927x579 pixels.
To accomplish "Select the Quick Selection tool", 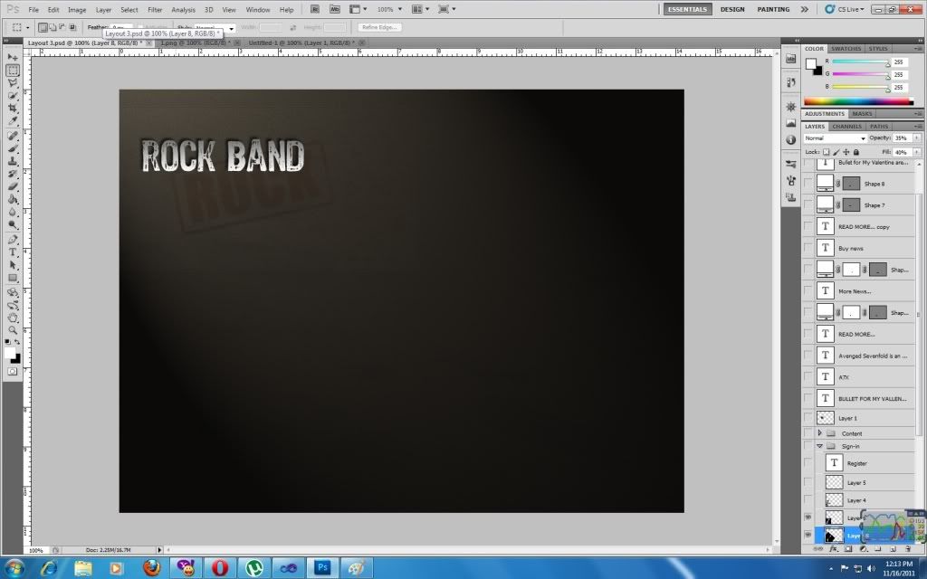I will 13,96.
